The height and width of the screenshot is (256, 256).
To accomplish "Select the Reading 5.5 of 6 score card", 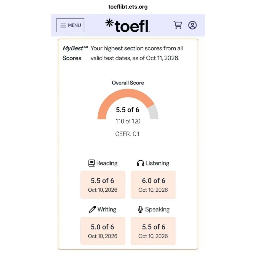I will coord(103,185).
